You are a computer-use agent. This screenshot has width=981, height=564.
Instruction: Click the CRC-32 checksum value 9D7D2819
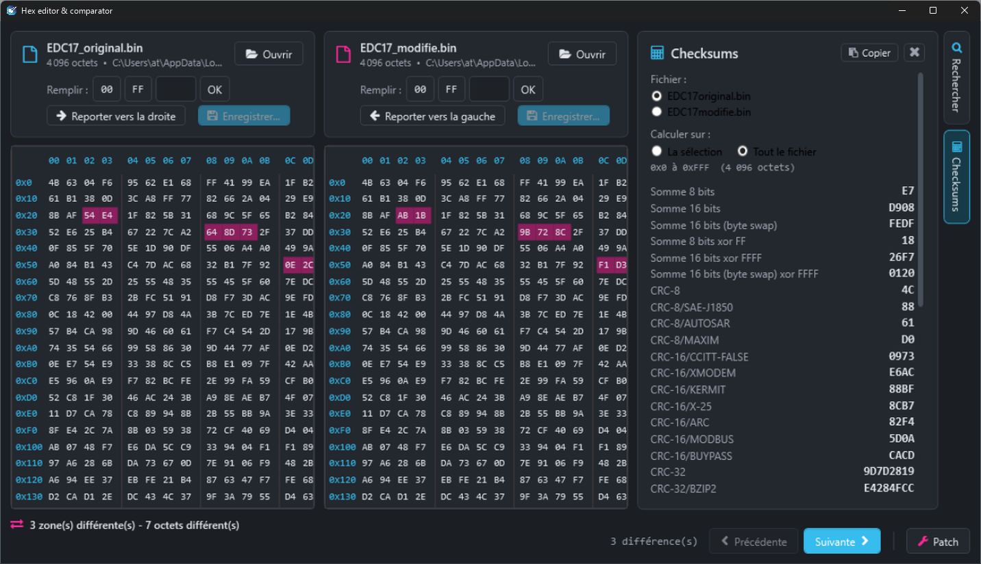[x=889, y=472]
